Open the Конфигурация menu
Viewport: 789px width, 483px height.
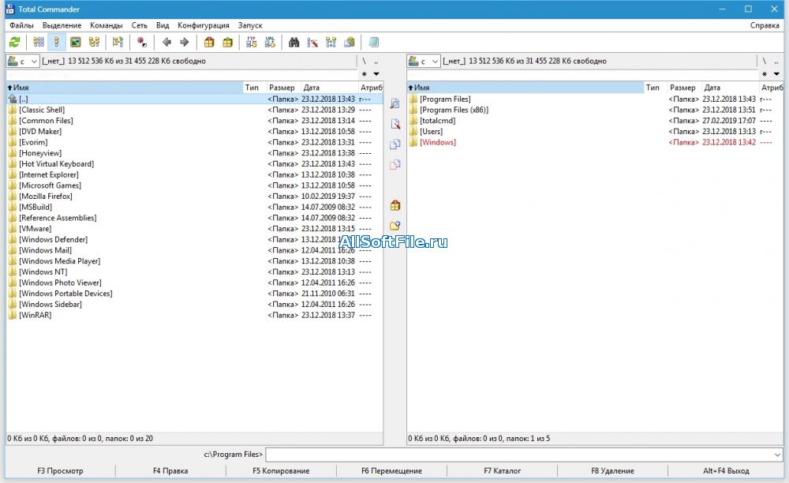tap(204, 25)
